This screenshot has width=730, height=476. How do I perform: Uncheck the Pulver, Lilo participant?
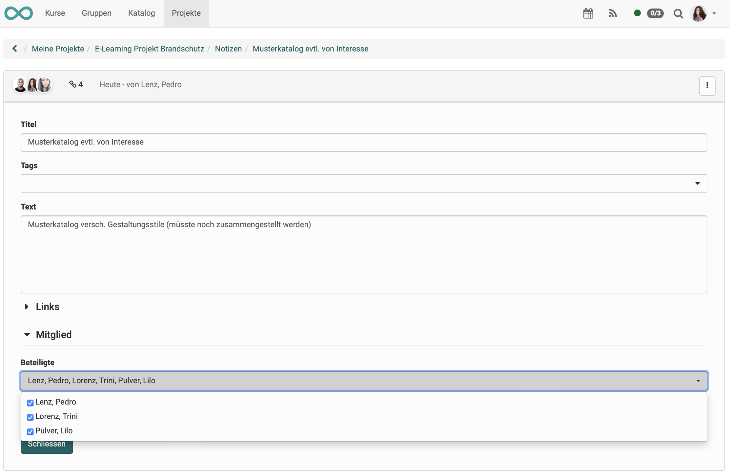[x=30, y=431]
